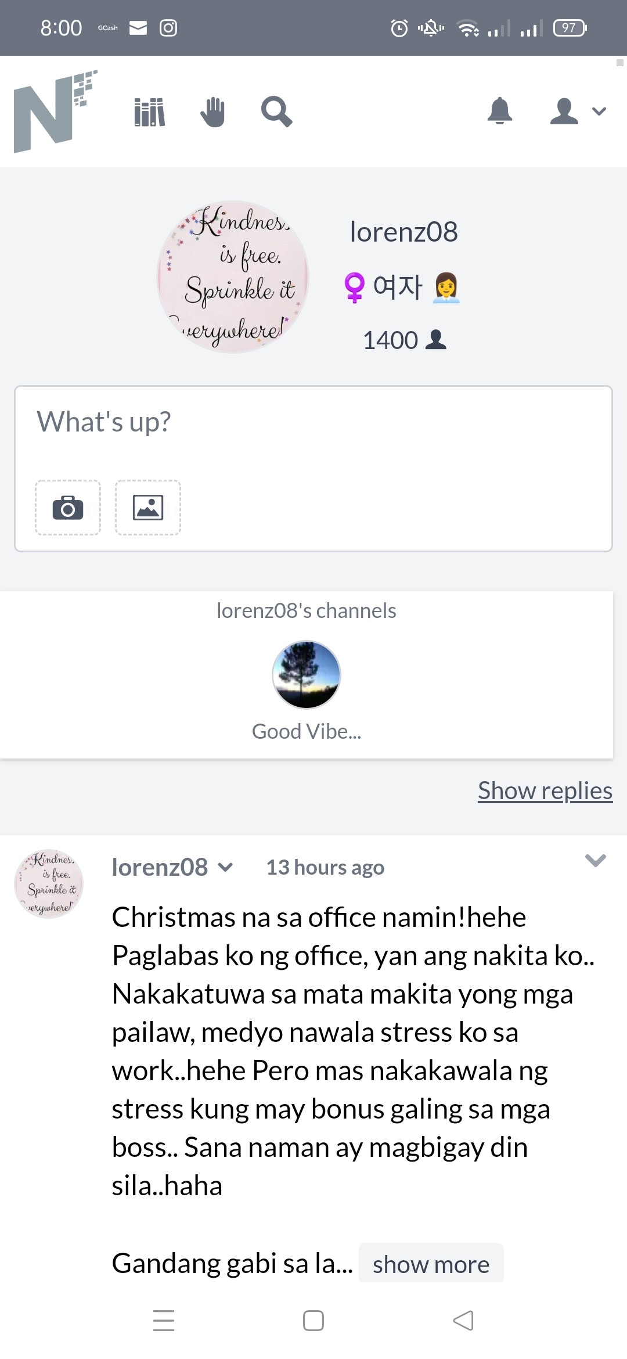The image size is (627, 1359).
Task: Tap the Android recent apps menu button
Action: pos(164,1321)
